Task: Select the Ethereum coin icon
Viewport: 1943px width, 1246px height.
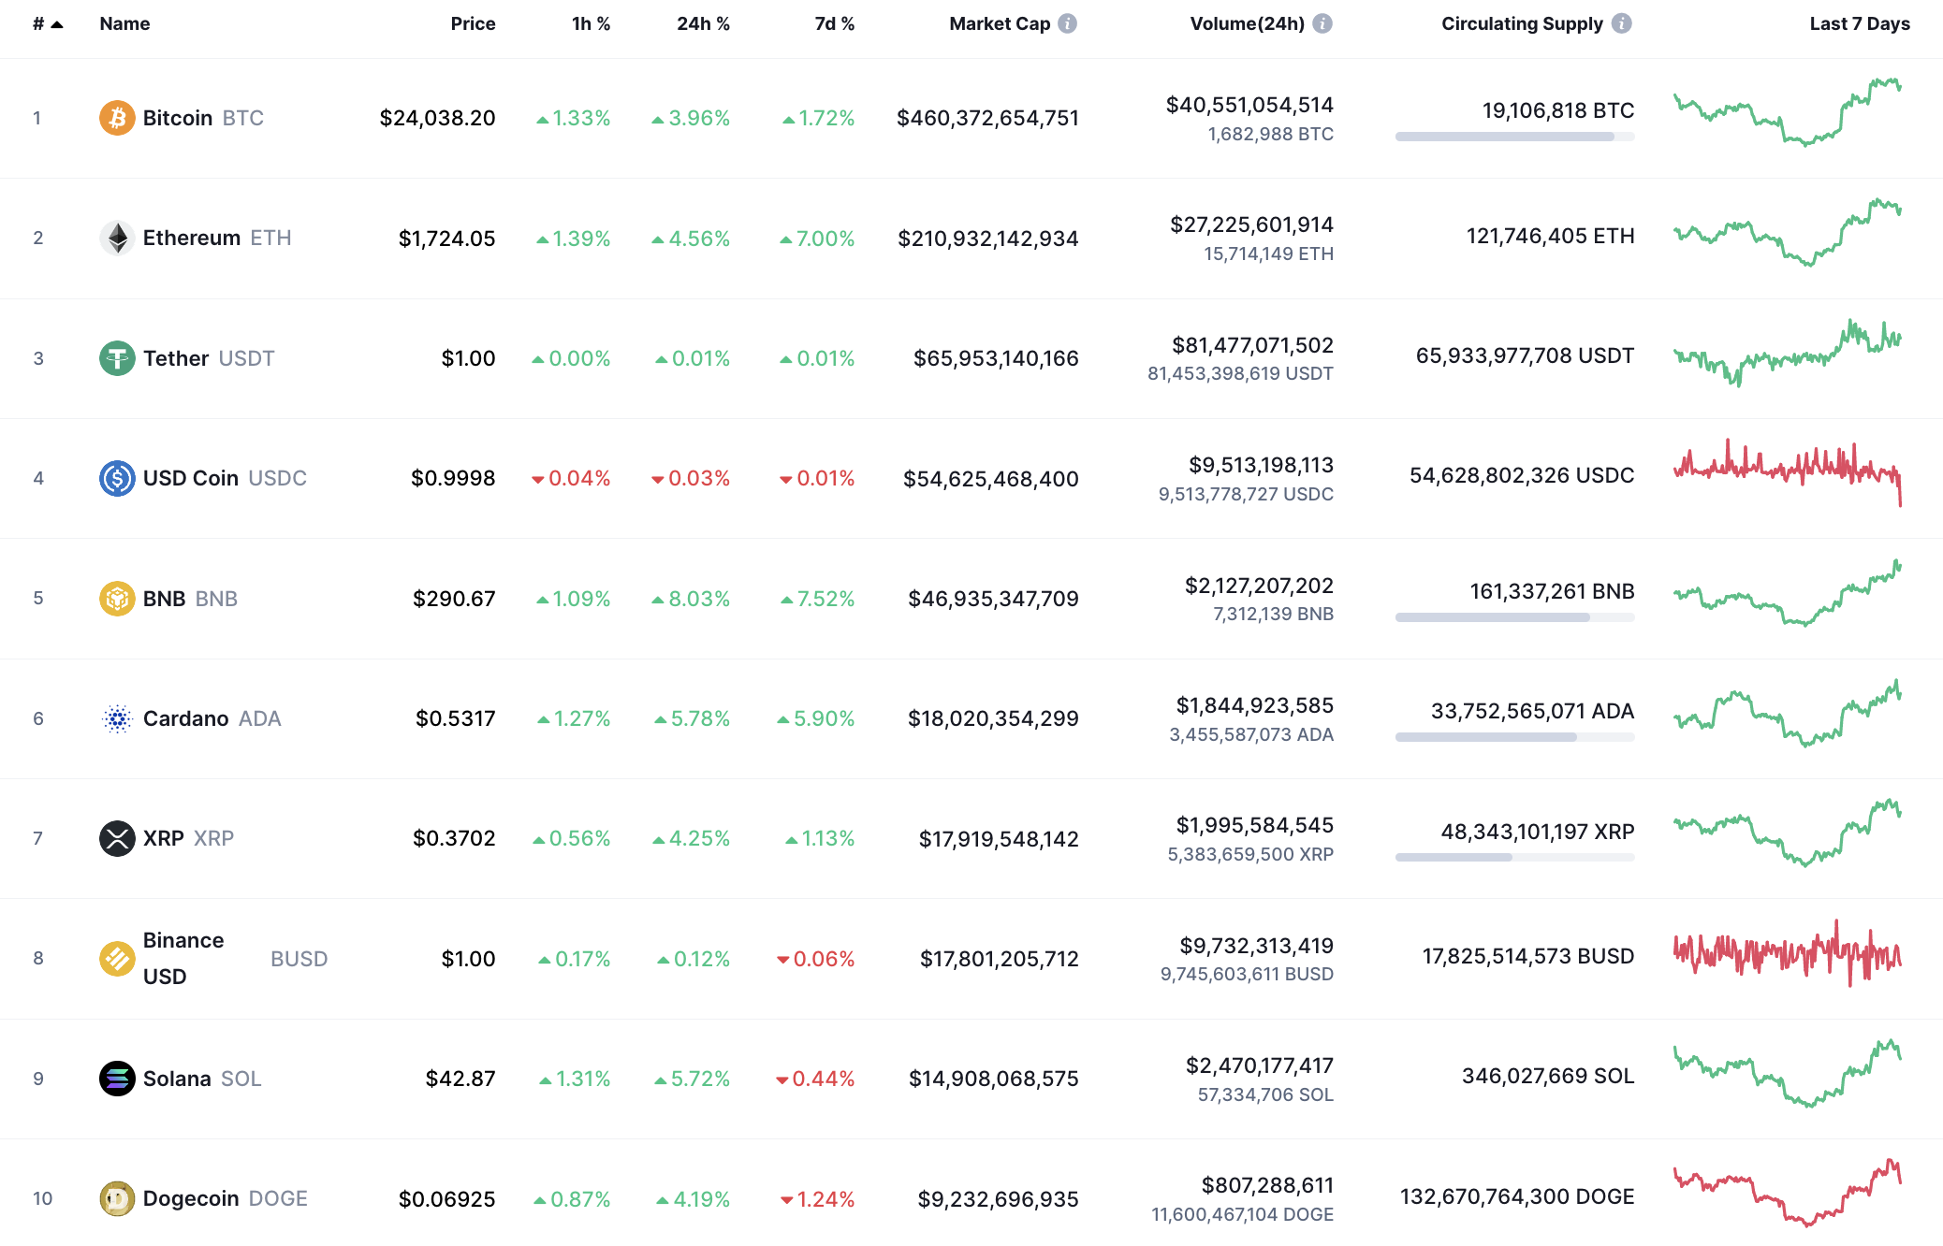Action: pyautogui.click(x=116, y=238)
